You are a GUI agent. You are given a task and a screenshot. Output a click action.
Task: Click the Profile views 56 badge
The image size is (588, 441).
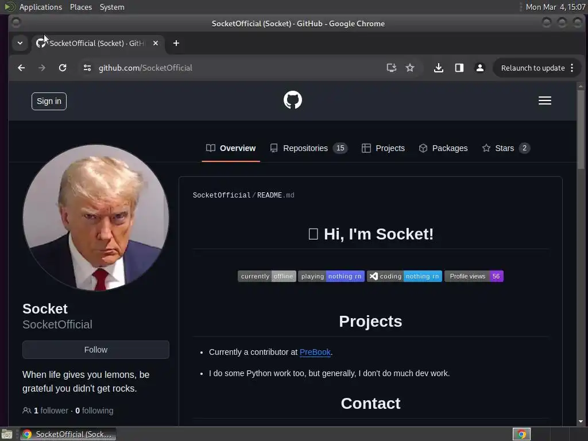pyautogui.click(x=474, y=276)
